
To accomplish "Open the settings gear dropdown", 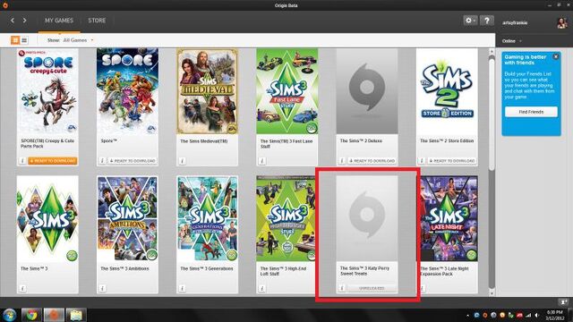I will tap(470, 21).
